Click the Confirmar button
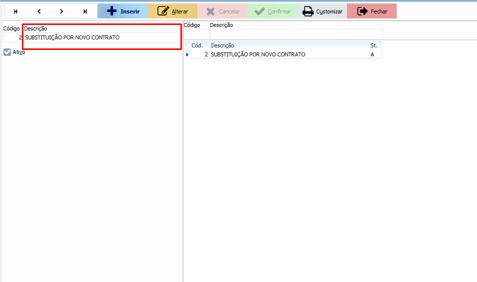 272,11
